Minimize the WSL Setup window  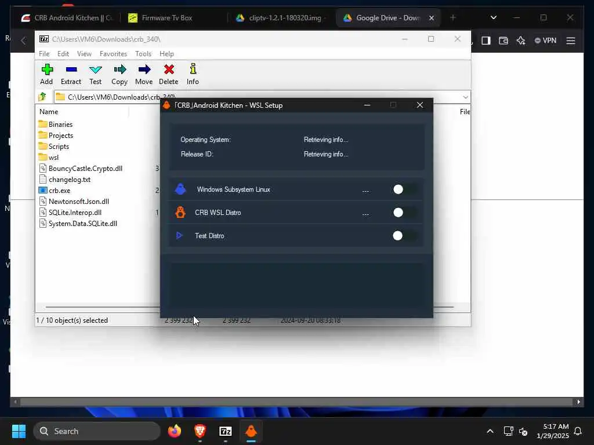pos(367,105)
